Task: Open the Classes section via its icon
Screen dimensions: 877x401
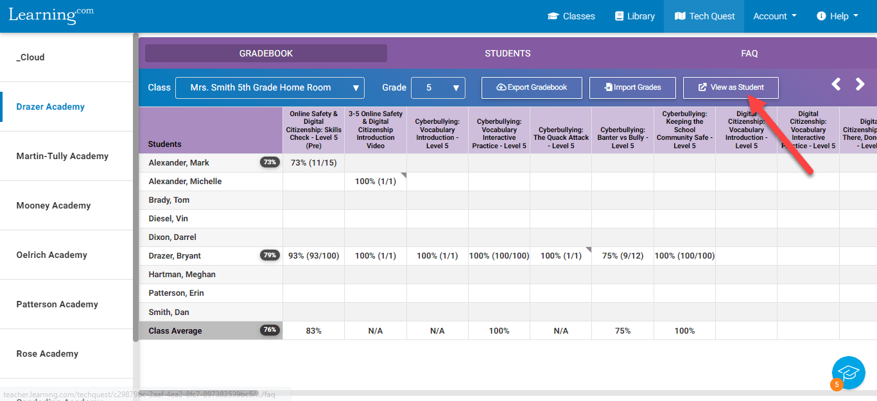Action: coord(553,16)
